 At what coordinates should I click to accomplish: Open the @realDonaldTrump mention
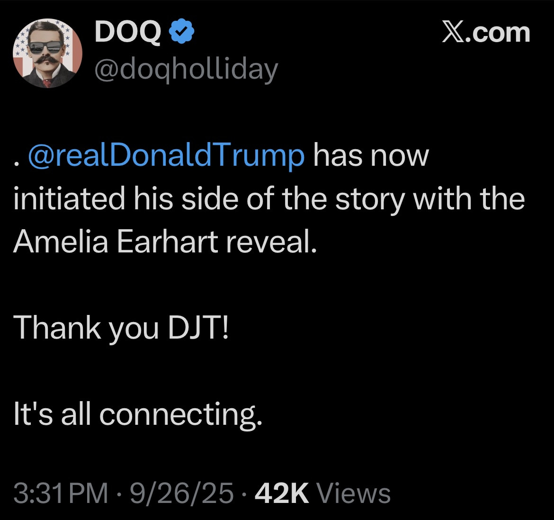tap(166, 156)
